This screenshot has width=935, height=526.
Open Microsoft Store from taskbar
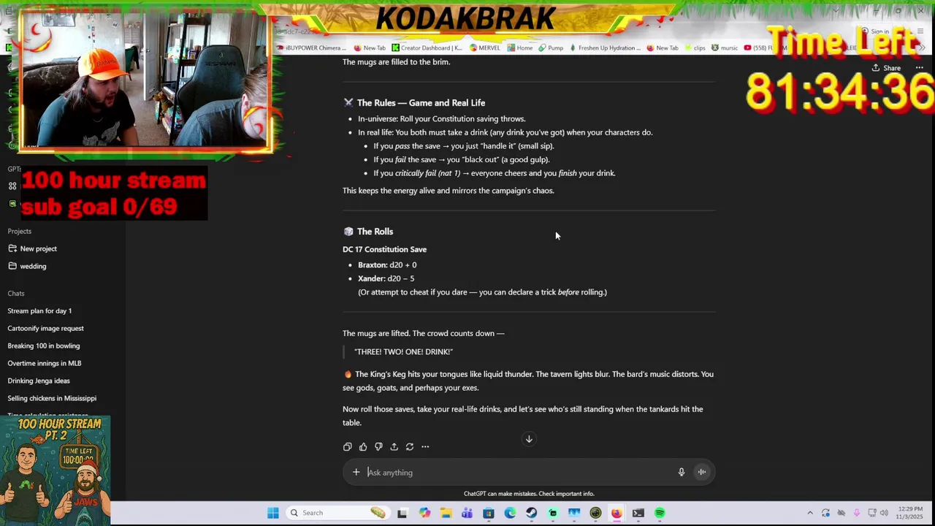coord(489,513)
